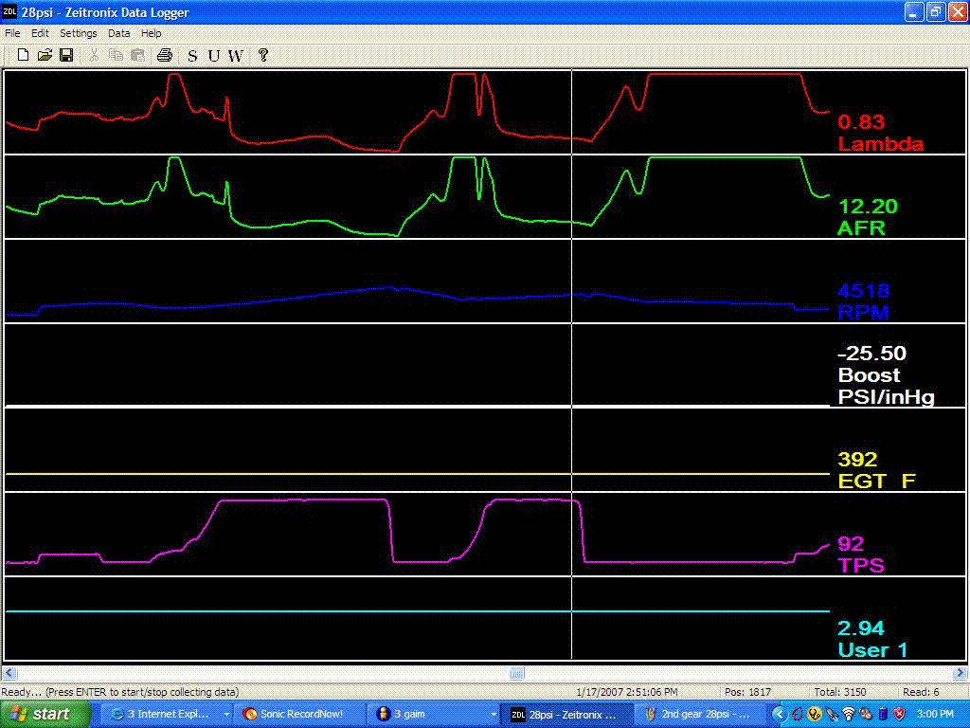Screen dimensions: 970x728
Task: Select the yellow EGT F channel label
Action: tap(876, 481)
